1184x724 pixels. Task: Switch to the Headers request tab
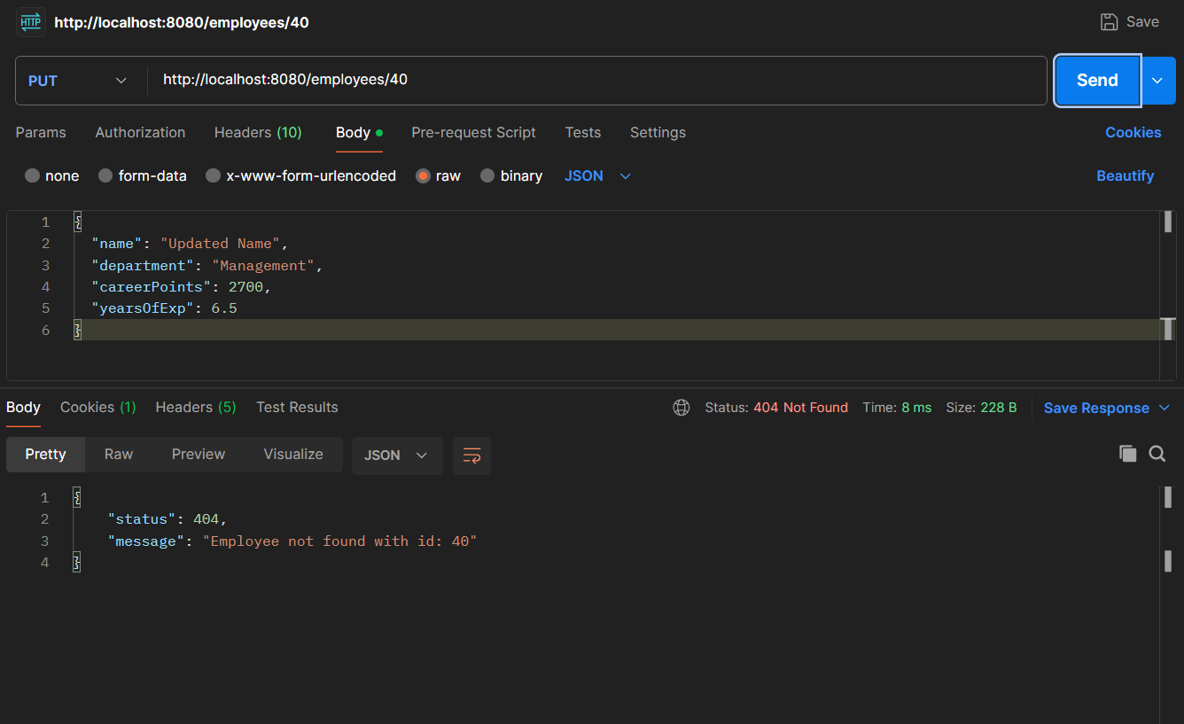(258, 132)
